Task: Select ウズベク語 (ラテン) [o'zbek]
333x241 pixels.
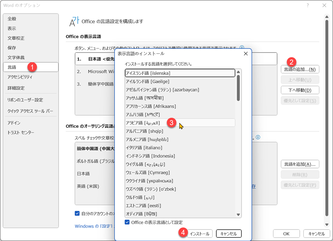Action: [x=180, y=189]
